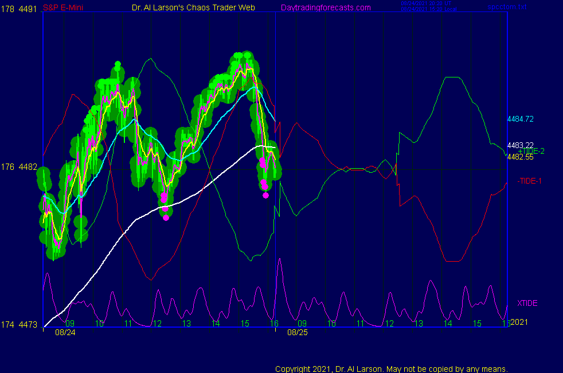Click the 15 hour label for 08/24
Image resolution: width=563 pixels, height=373 pixels.
click(x=244, y=324)
